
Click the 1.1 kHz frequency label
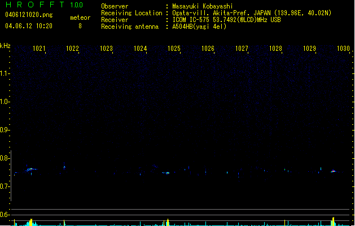pyautogui.click(x=4, y=73)
